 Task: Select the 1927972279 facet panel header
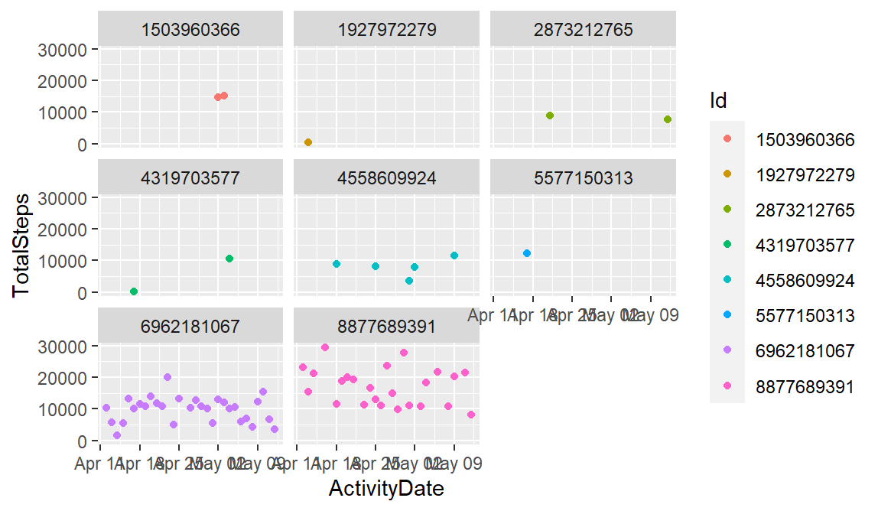click(387, 30)
